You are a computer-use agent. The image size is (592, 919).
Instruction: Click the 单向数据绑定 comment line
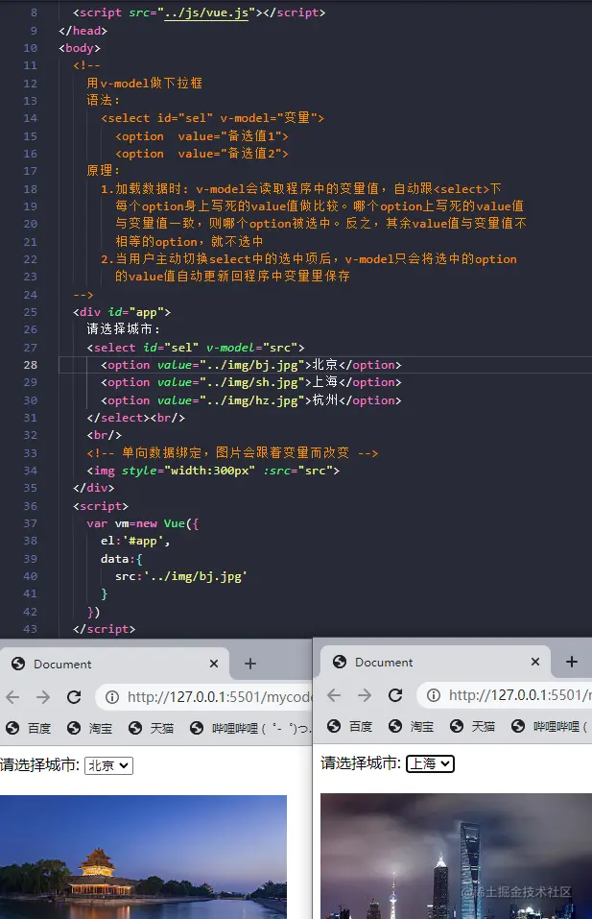point(232,453)
